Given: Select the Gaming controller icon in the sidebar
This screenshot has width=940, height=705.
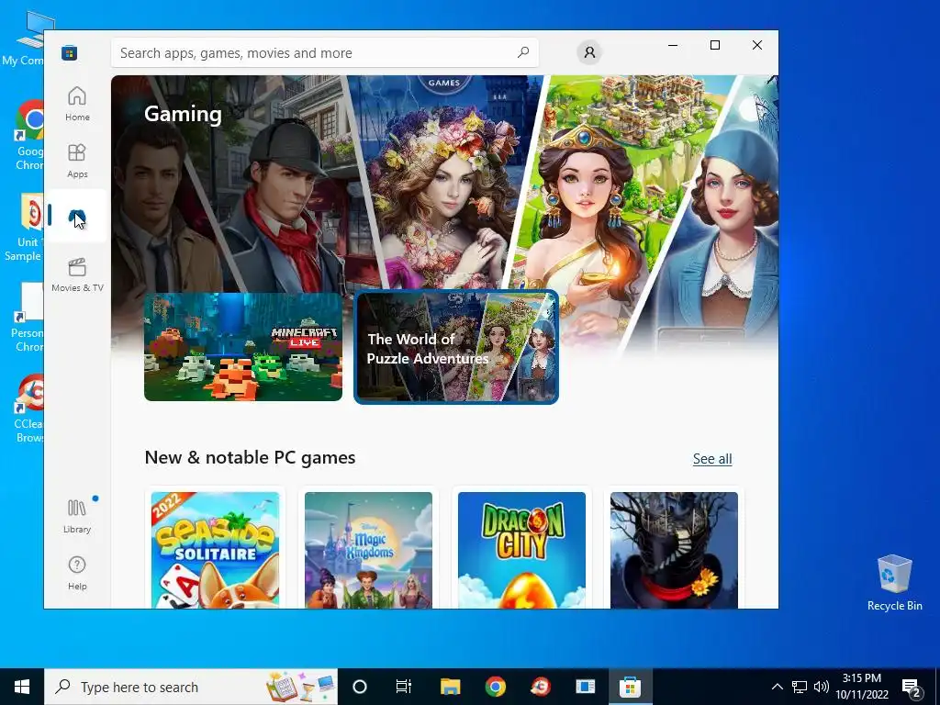Looking at the screenshot, I should (77, 217).
